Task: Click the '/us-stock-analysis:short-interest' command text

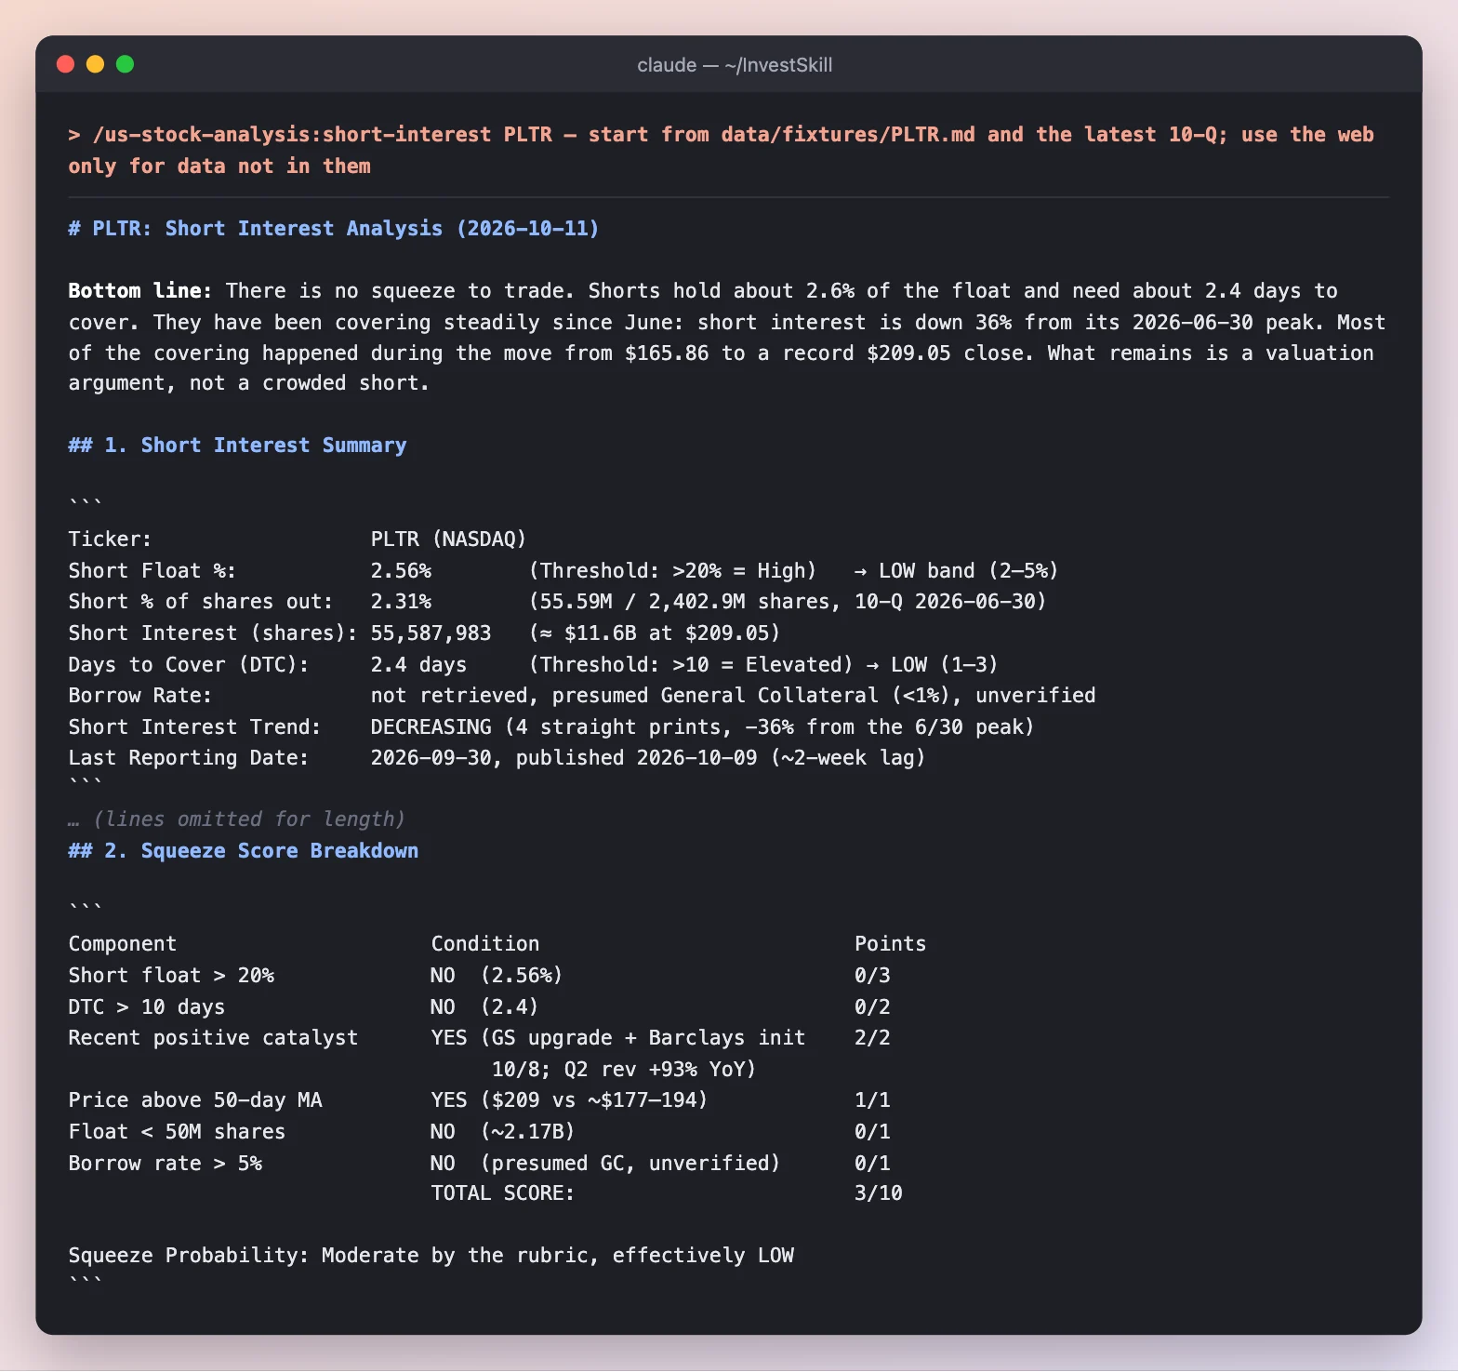Action: [x=292, y=135]
